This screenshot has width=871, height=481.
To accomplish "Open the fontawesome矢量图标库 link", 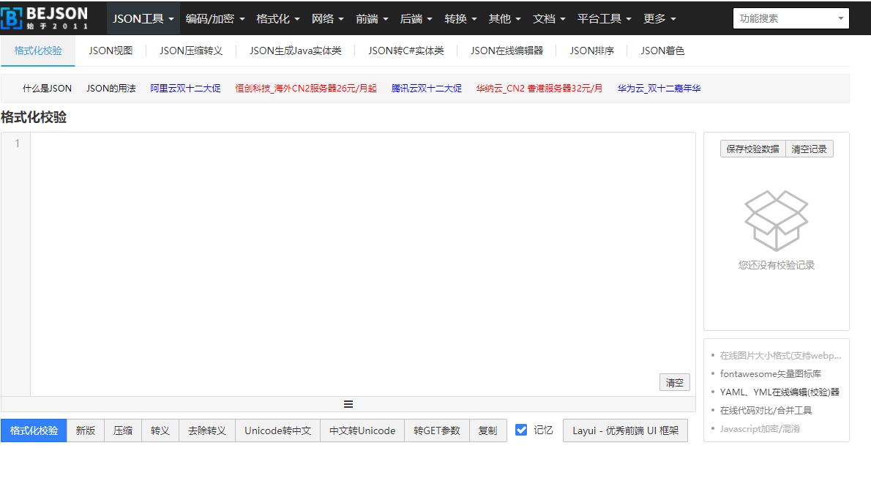I will 770,373.
